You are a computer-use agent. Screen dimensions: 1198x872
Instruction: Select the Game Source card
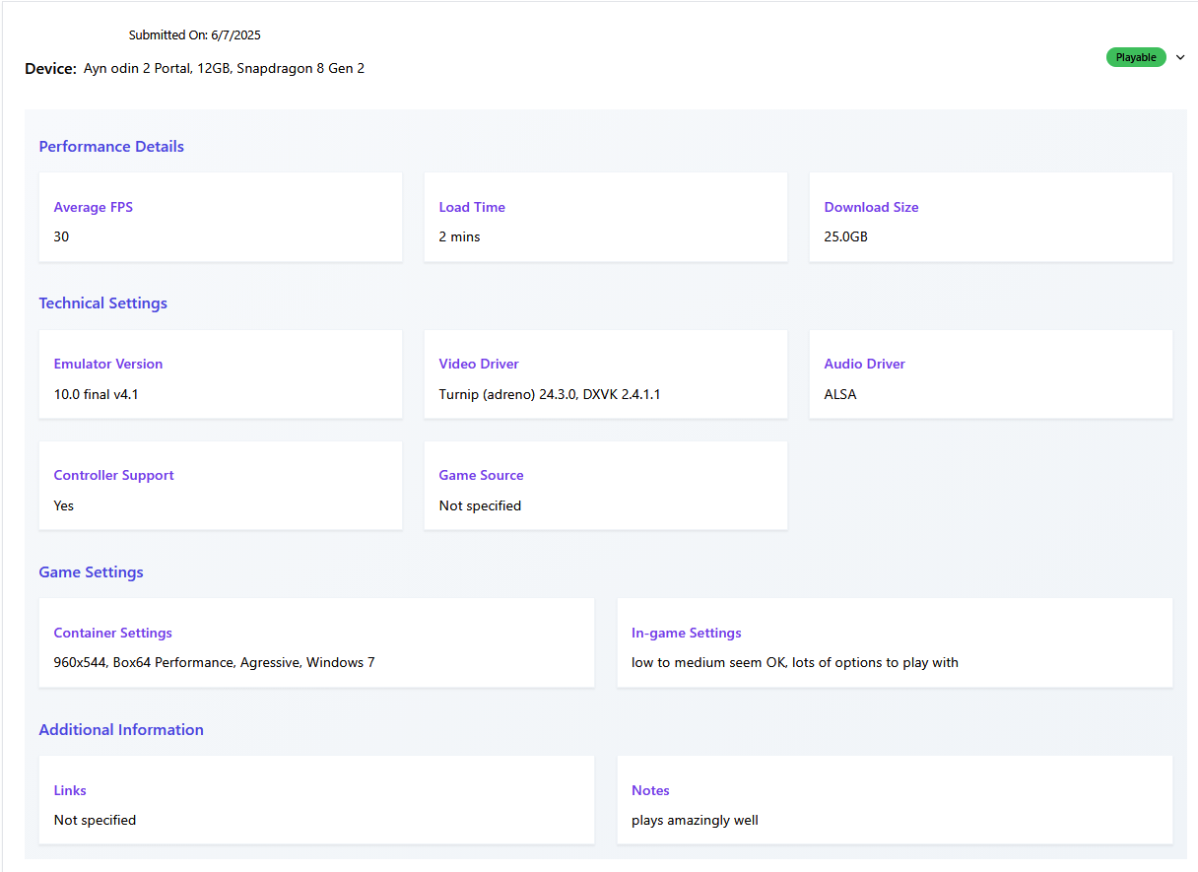coord(605,486)
